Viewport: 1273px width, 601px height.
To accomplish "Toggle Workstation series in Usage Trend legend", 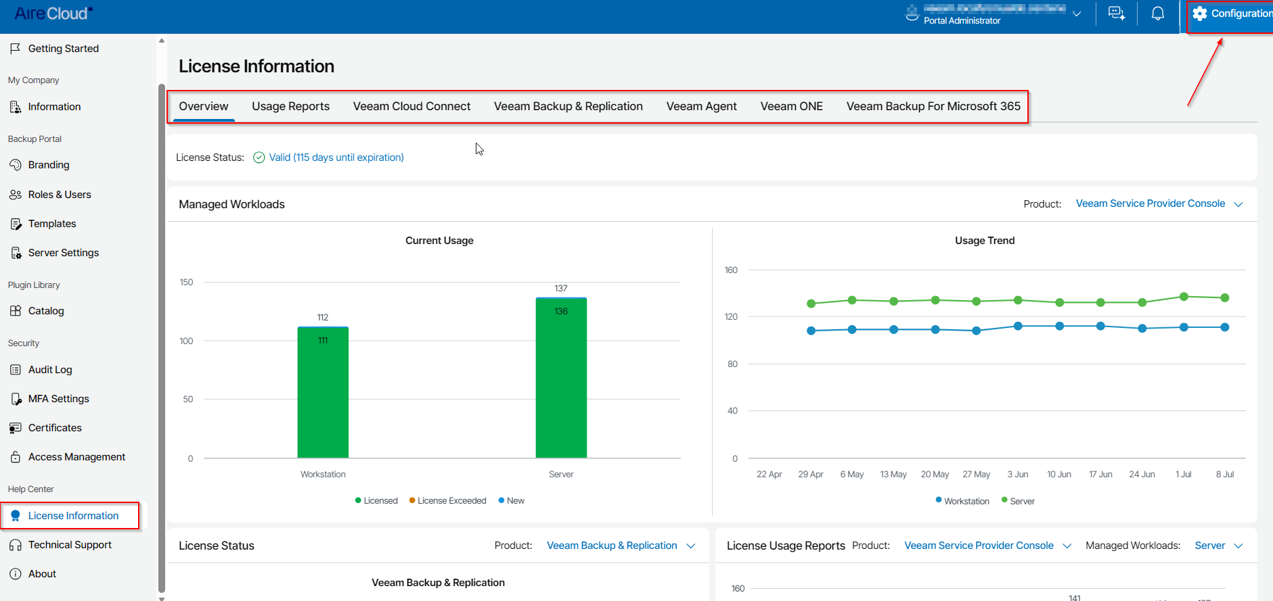I will point(962,501).
